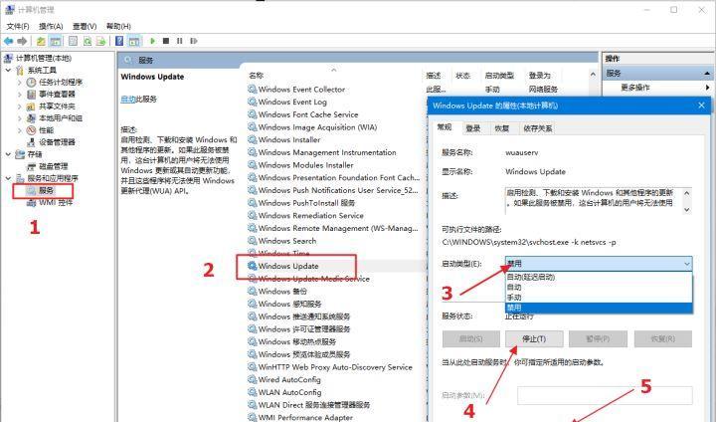Select 设备管理器 in the tree
This screenshot has width=716, height=422.
57,142
